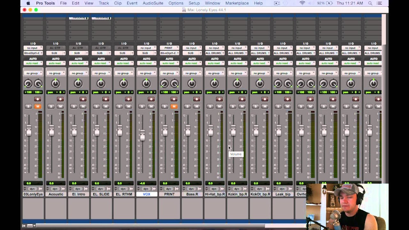This screenshot has width=409, height=230.
Task: Unmute the 03LonlyEys track
Action: pyautogui.click(x=38, y=106)
